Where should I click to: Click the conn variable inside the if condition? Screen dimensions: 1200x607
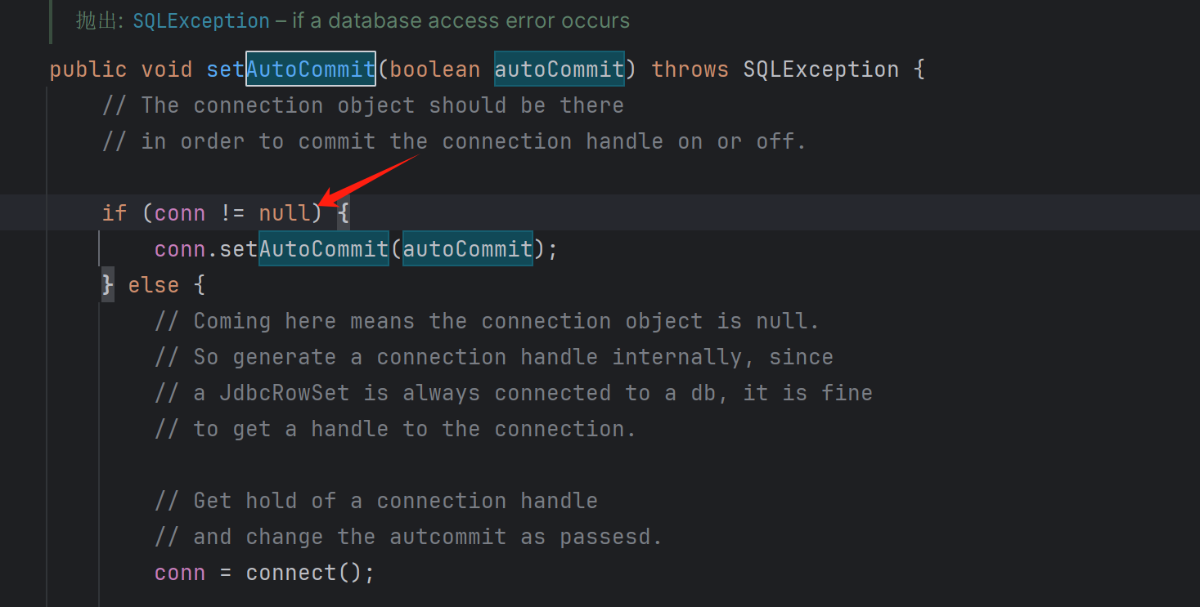(180, 213)
